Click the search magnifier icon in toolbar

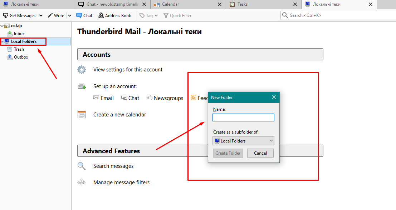tap(285, 15)
